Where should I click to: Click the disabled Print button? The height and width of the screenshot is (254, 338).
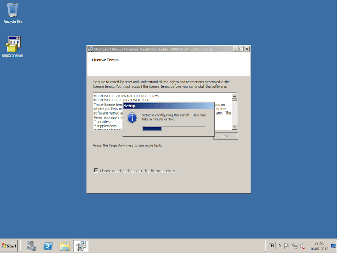(226, 136)
